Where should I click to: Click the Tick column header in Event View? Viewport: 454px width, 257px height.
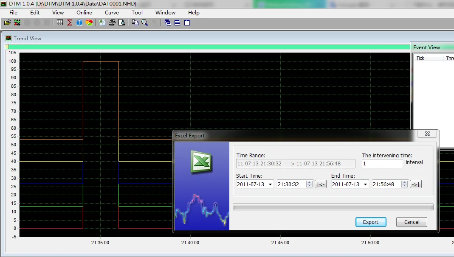[428, 58]
